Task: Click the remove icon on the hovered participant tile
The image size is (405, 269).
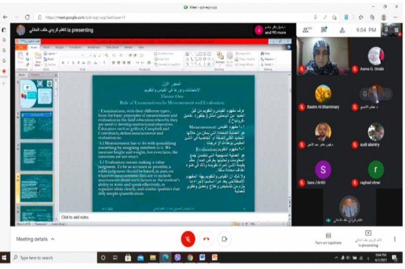Action: click(387, 94)
